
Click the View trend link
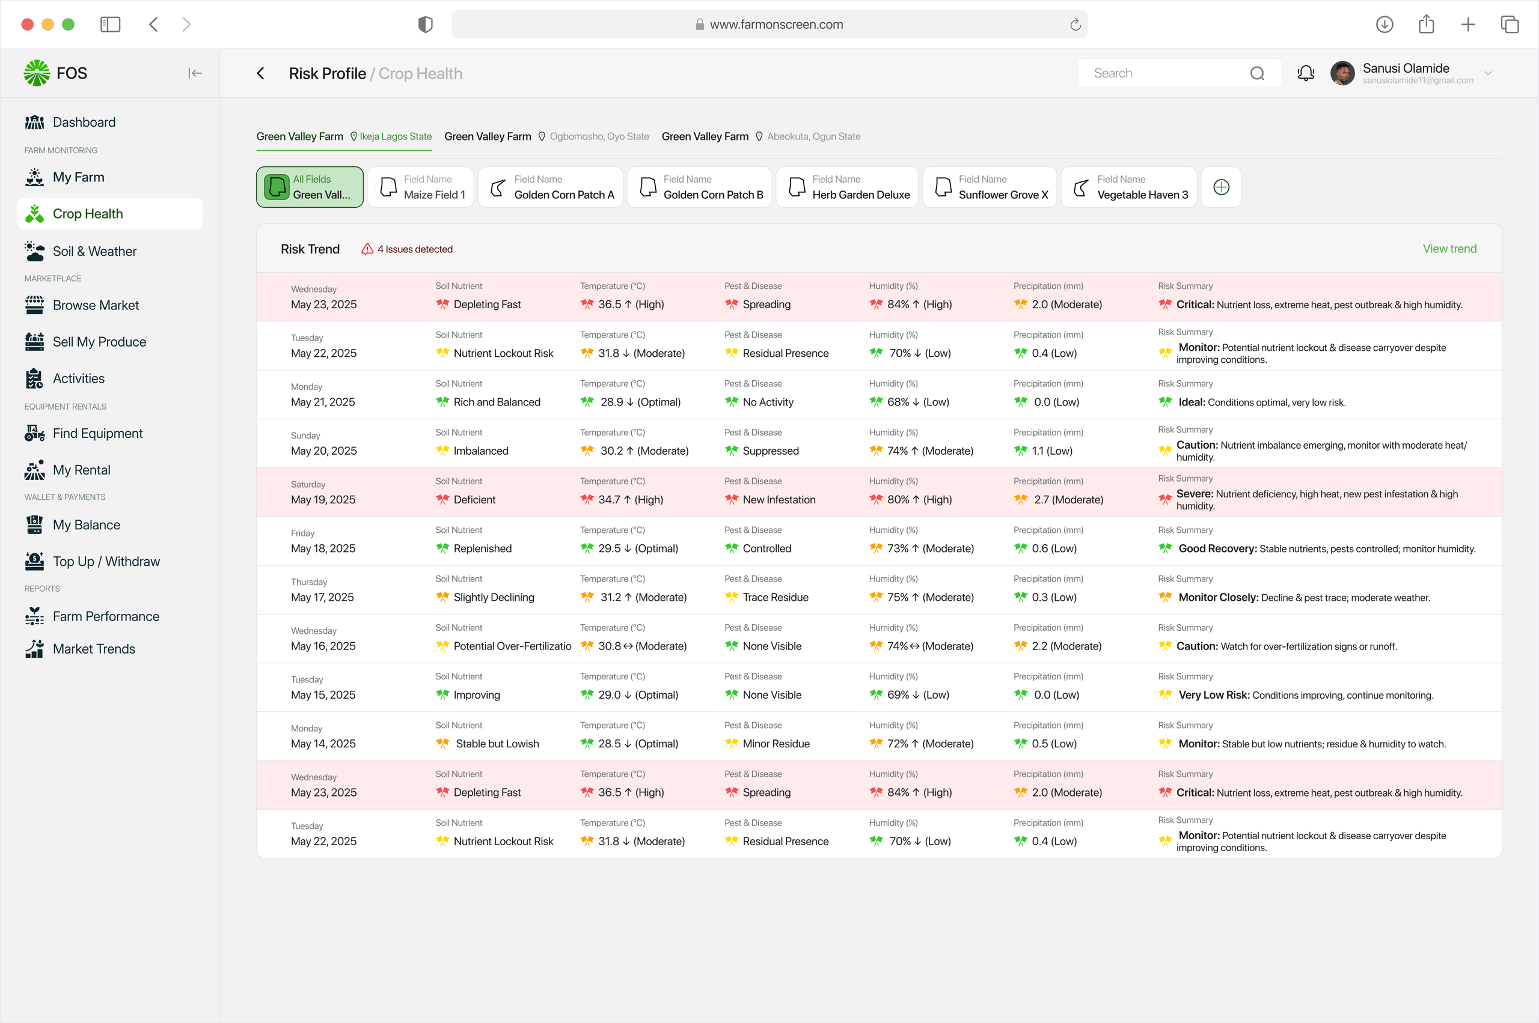[x=1449, y=249]
